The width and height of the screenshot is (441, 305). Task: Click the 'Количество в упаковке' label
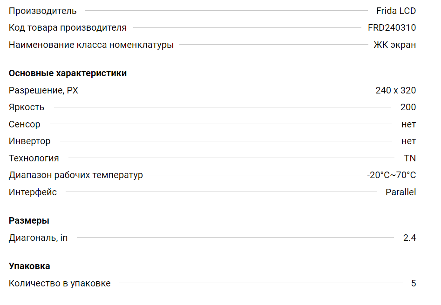pyautogui.click(x=60, y=283)
